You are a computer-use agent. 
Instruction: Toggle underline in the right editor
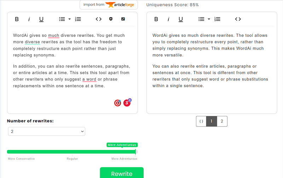181,19
